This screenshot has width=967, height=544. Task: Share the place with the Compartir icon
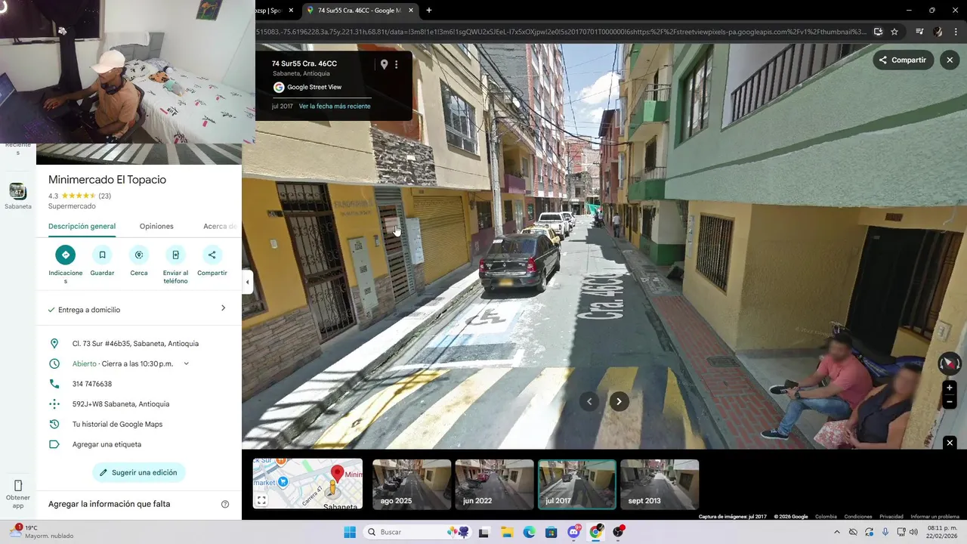(x=212, y=255)
